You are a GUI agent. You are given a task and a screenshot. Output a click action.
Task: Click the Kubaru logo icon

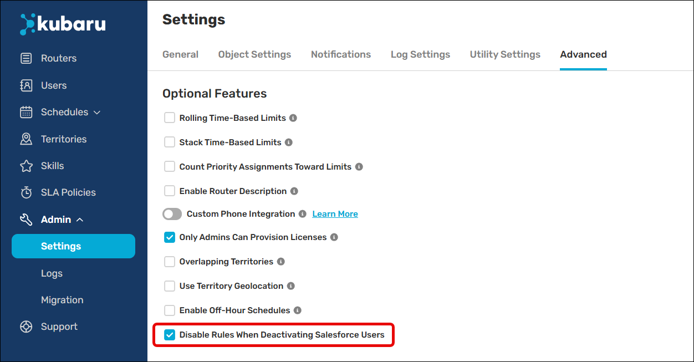(28, 24)
